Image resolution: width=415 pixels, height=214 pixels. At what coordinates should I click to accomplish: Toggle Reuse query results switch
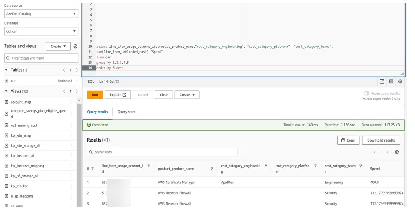tap(366, 93)
